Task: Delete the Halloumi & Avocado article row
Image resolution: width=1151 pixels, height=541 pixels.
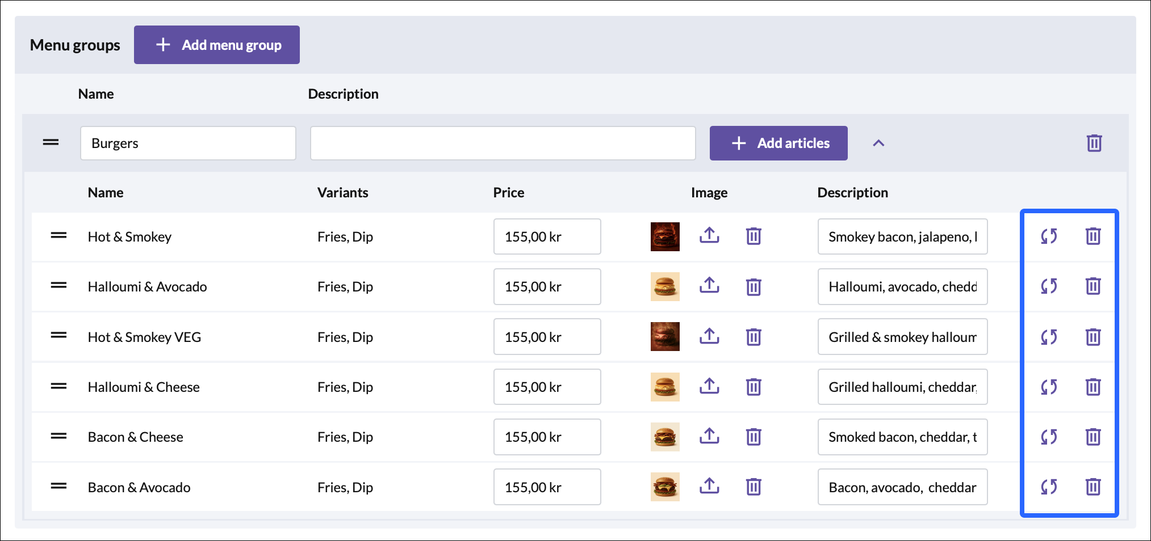Action: 1093,286
